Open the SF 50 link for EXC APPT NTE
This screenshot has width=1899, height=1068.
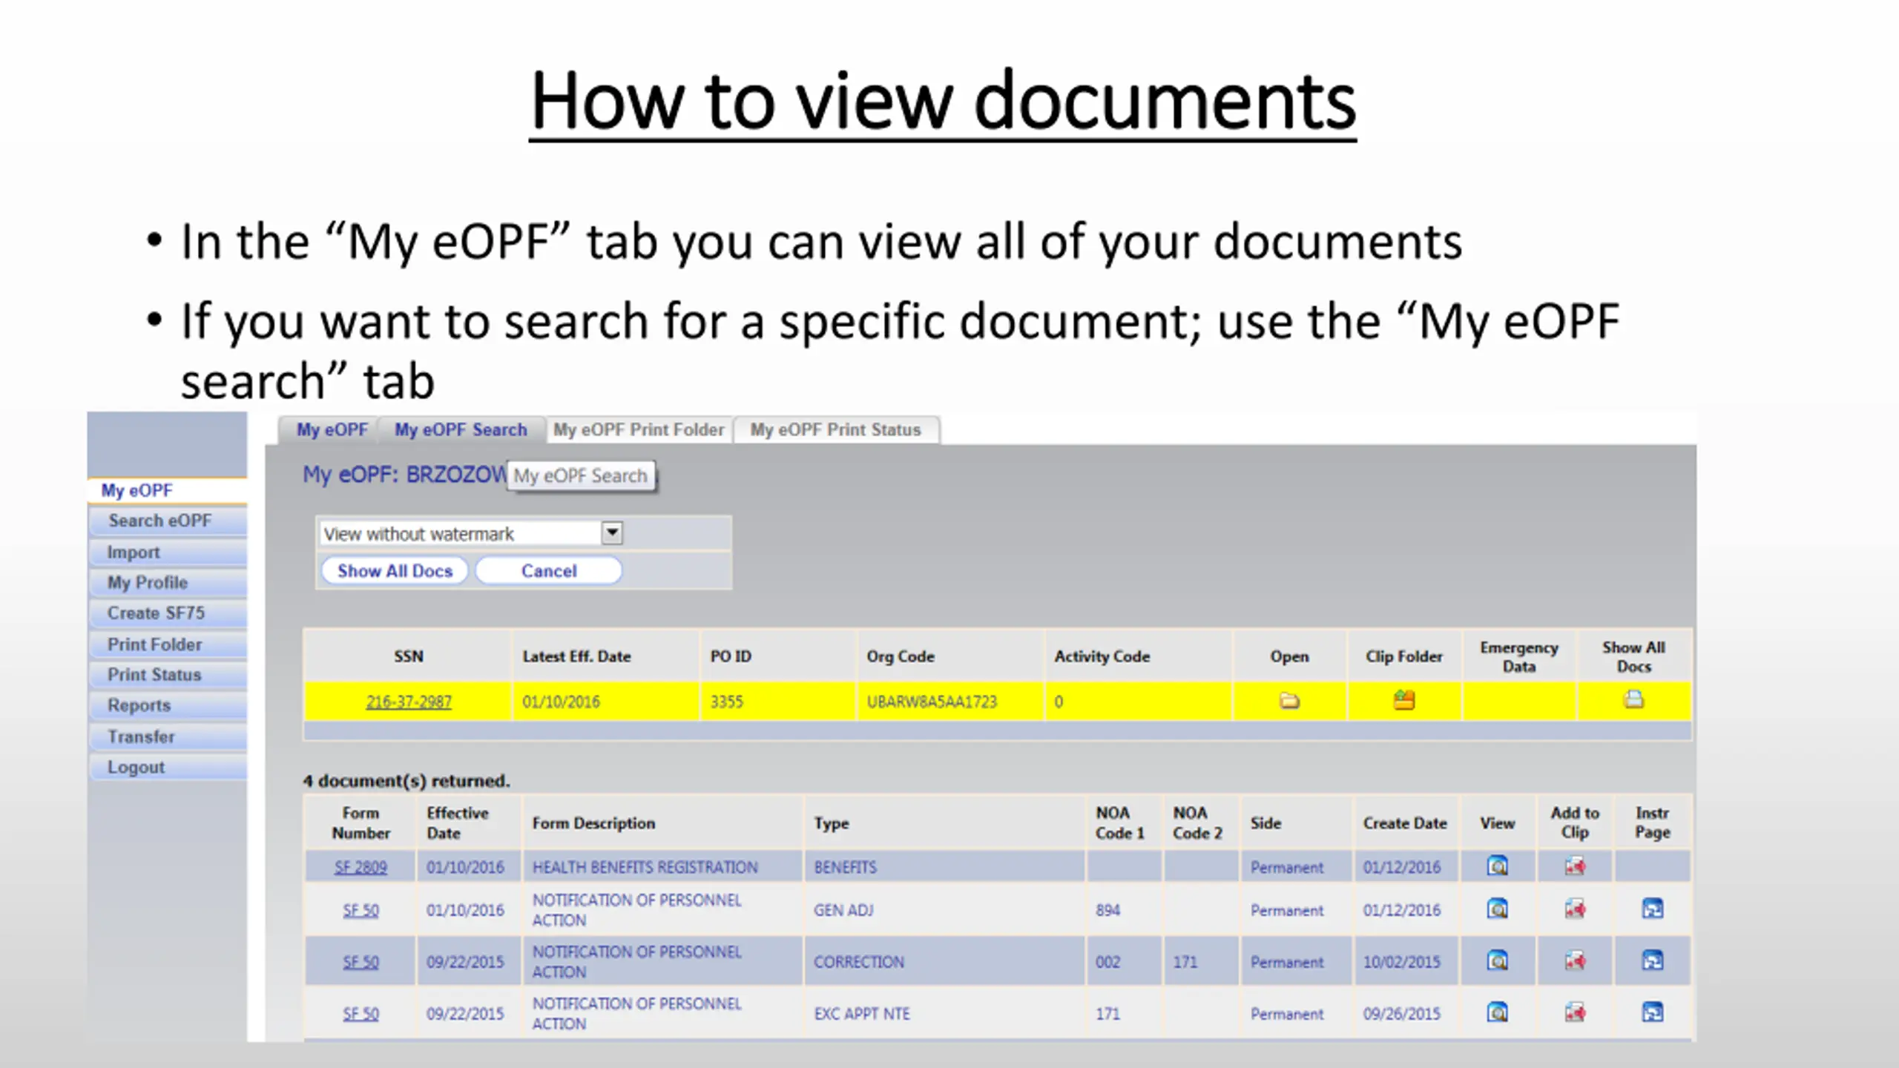(x=361, y=1013)
